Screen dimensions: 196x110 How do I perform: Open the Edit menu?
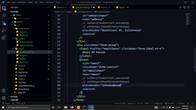coord(13,2)
